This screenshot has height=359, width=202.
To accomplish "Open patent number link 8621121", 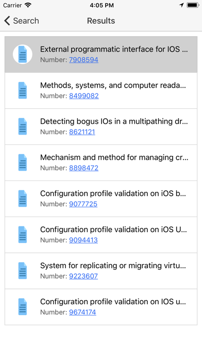I will pyautogui.click(x=82, y=132).
